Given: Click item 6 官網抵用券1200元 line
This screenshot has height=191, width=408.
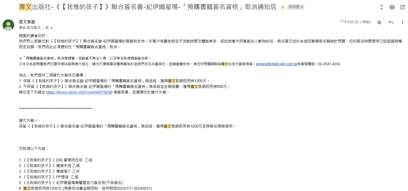Looking at the screenshot, I should (85, 188).
